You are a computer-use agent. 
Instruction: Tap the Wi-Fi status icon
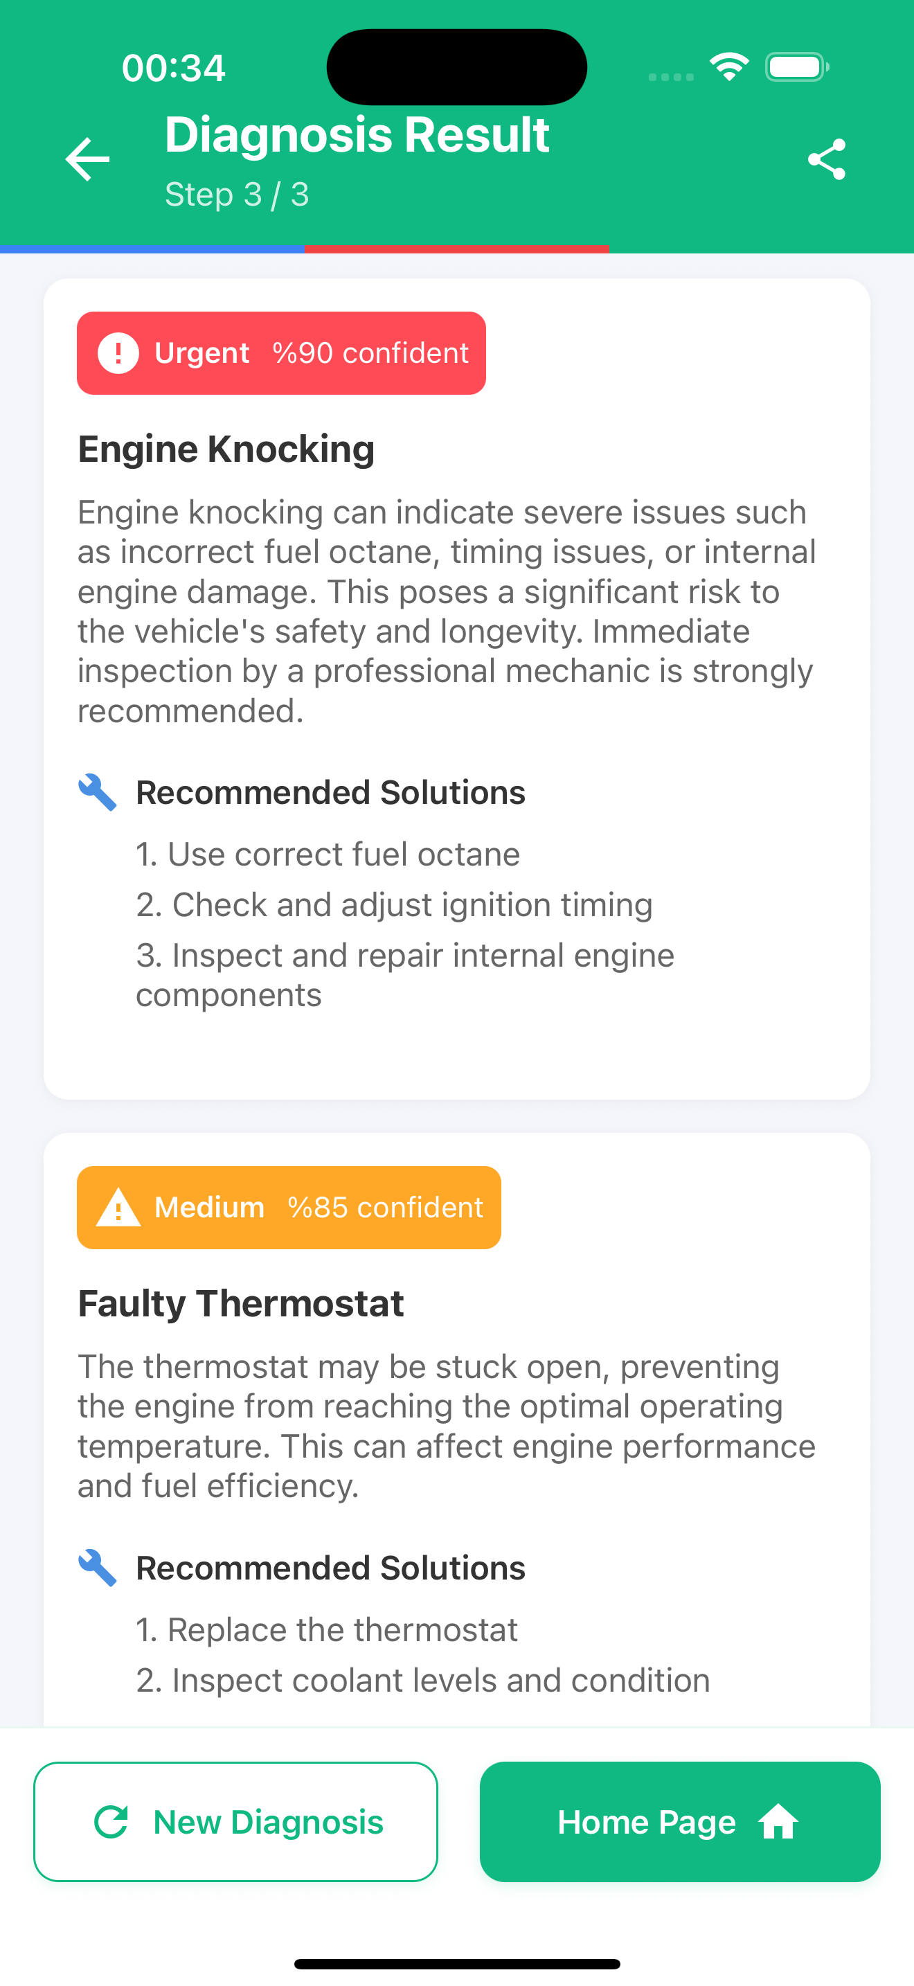click(x=728, y=67)
